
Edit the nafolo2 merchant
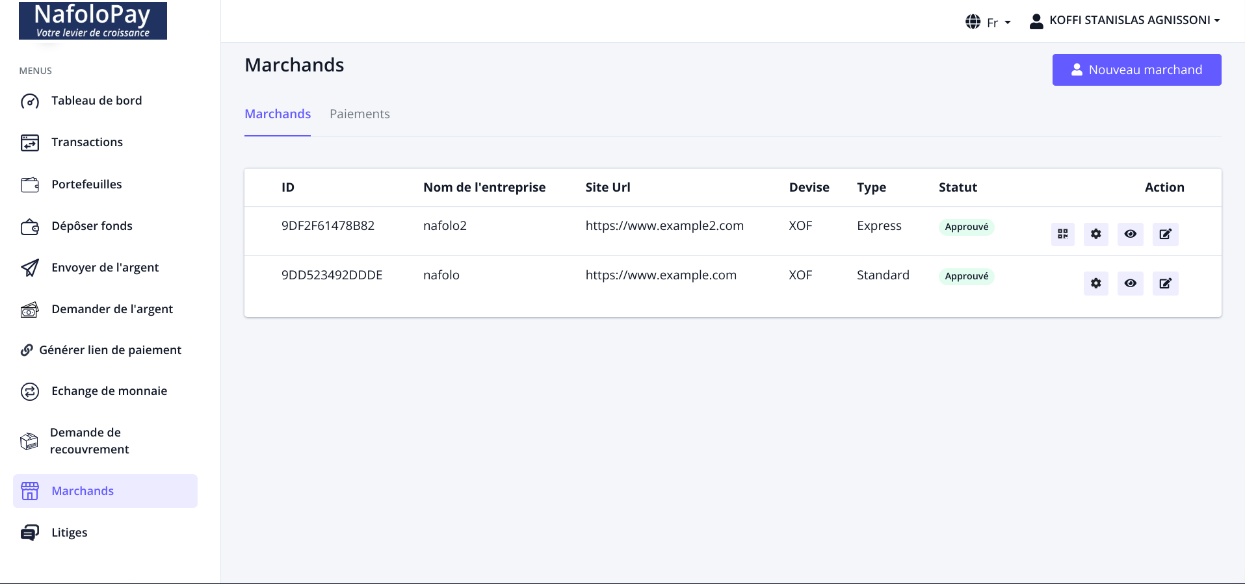[1166, 234]
